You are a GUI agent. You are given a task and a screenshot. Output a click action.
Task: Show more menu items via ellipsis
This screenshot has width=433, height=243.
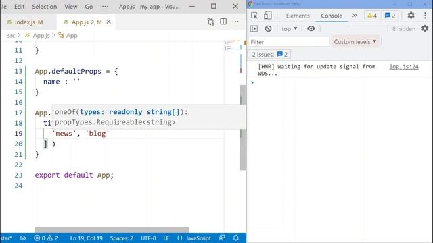105,6
